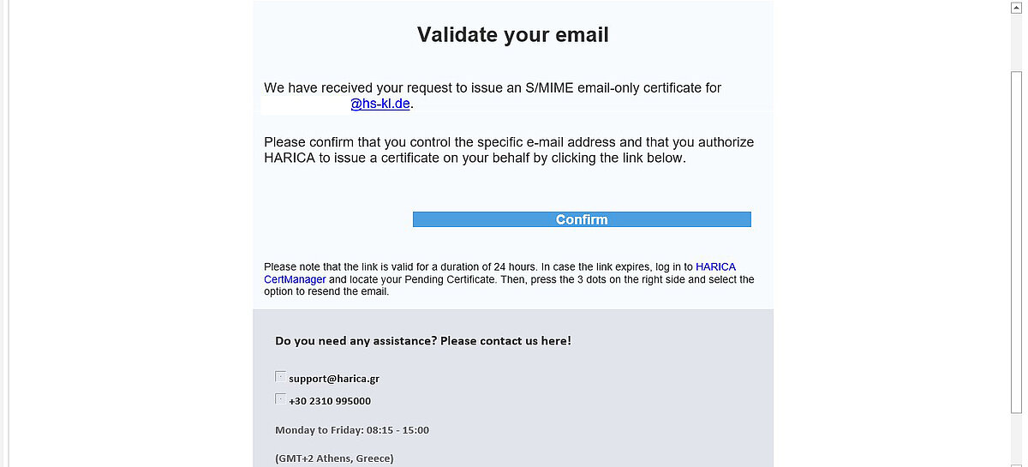Click the GMT+2 Athens, Greece text
1028x467 pixels.
tap(334, 458)
